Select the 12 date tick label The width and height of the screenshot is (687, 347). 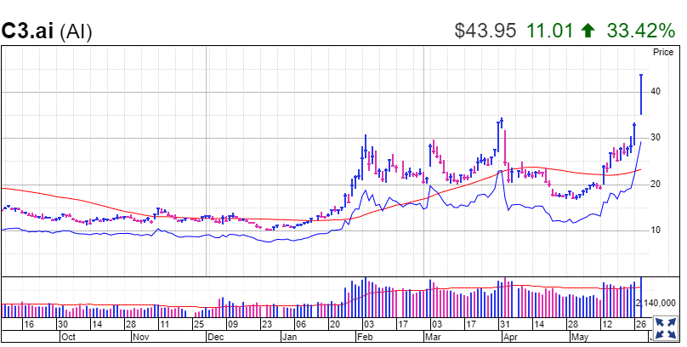tap(607, 325)
